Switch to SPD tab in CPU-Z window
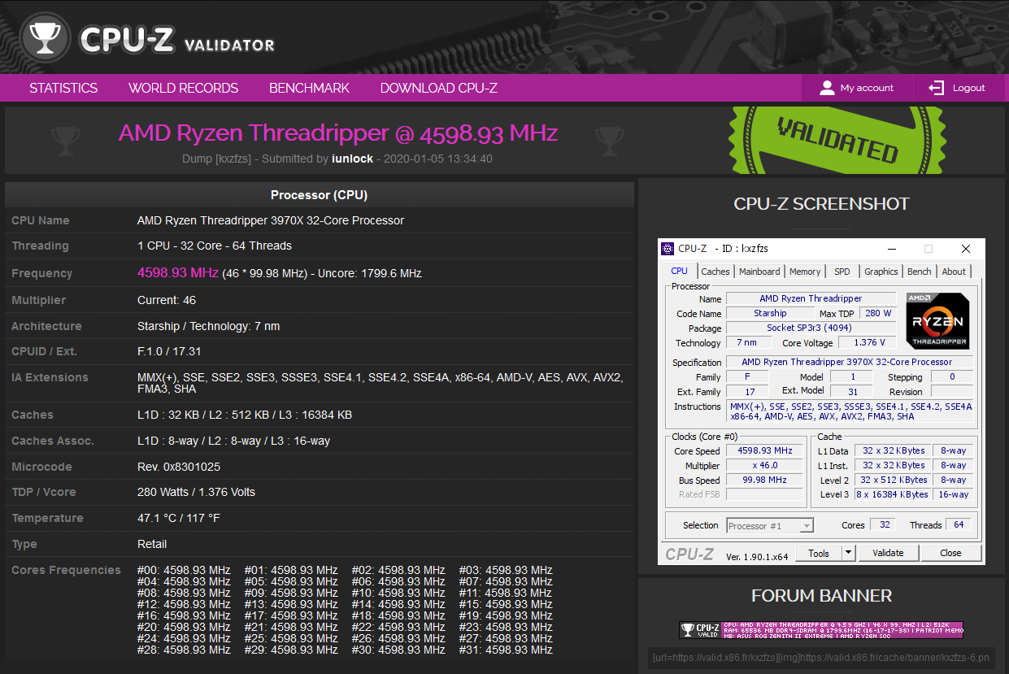The width and height of the screenshot is (1009, 674). point(842,272)
